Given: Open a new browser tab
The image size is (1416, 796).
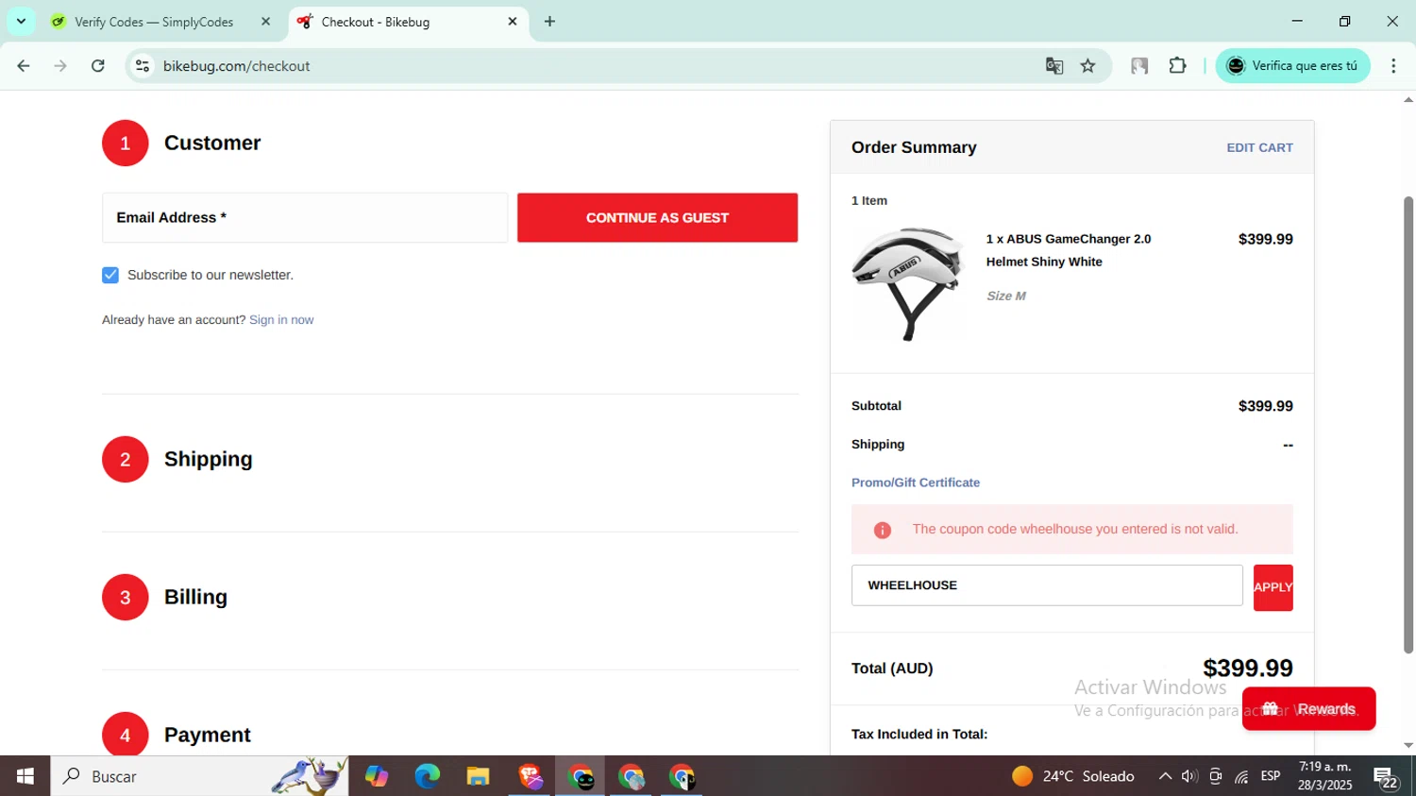Looking at the screenshot, I should pos(549,22).
